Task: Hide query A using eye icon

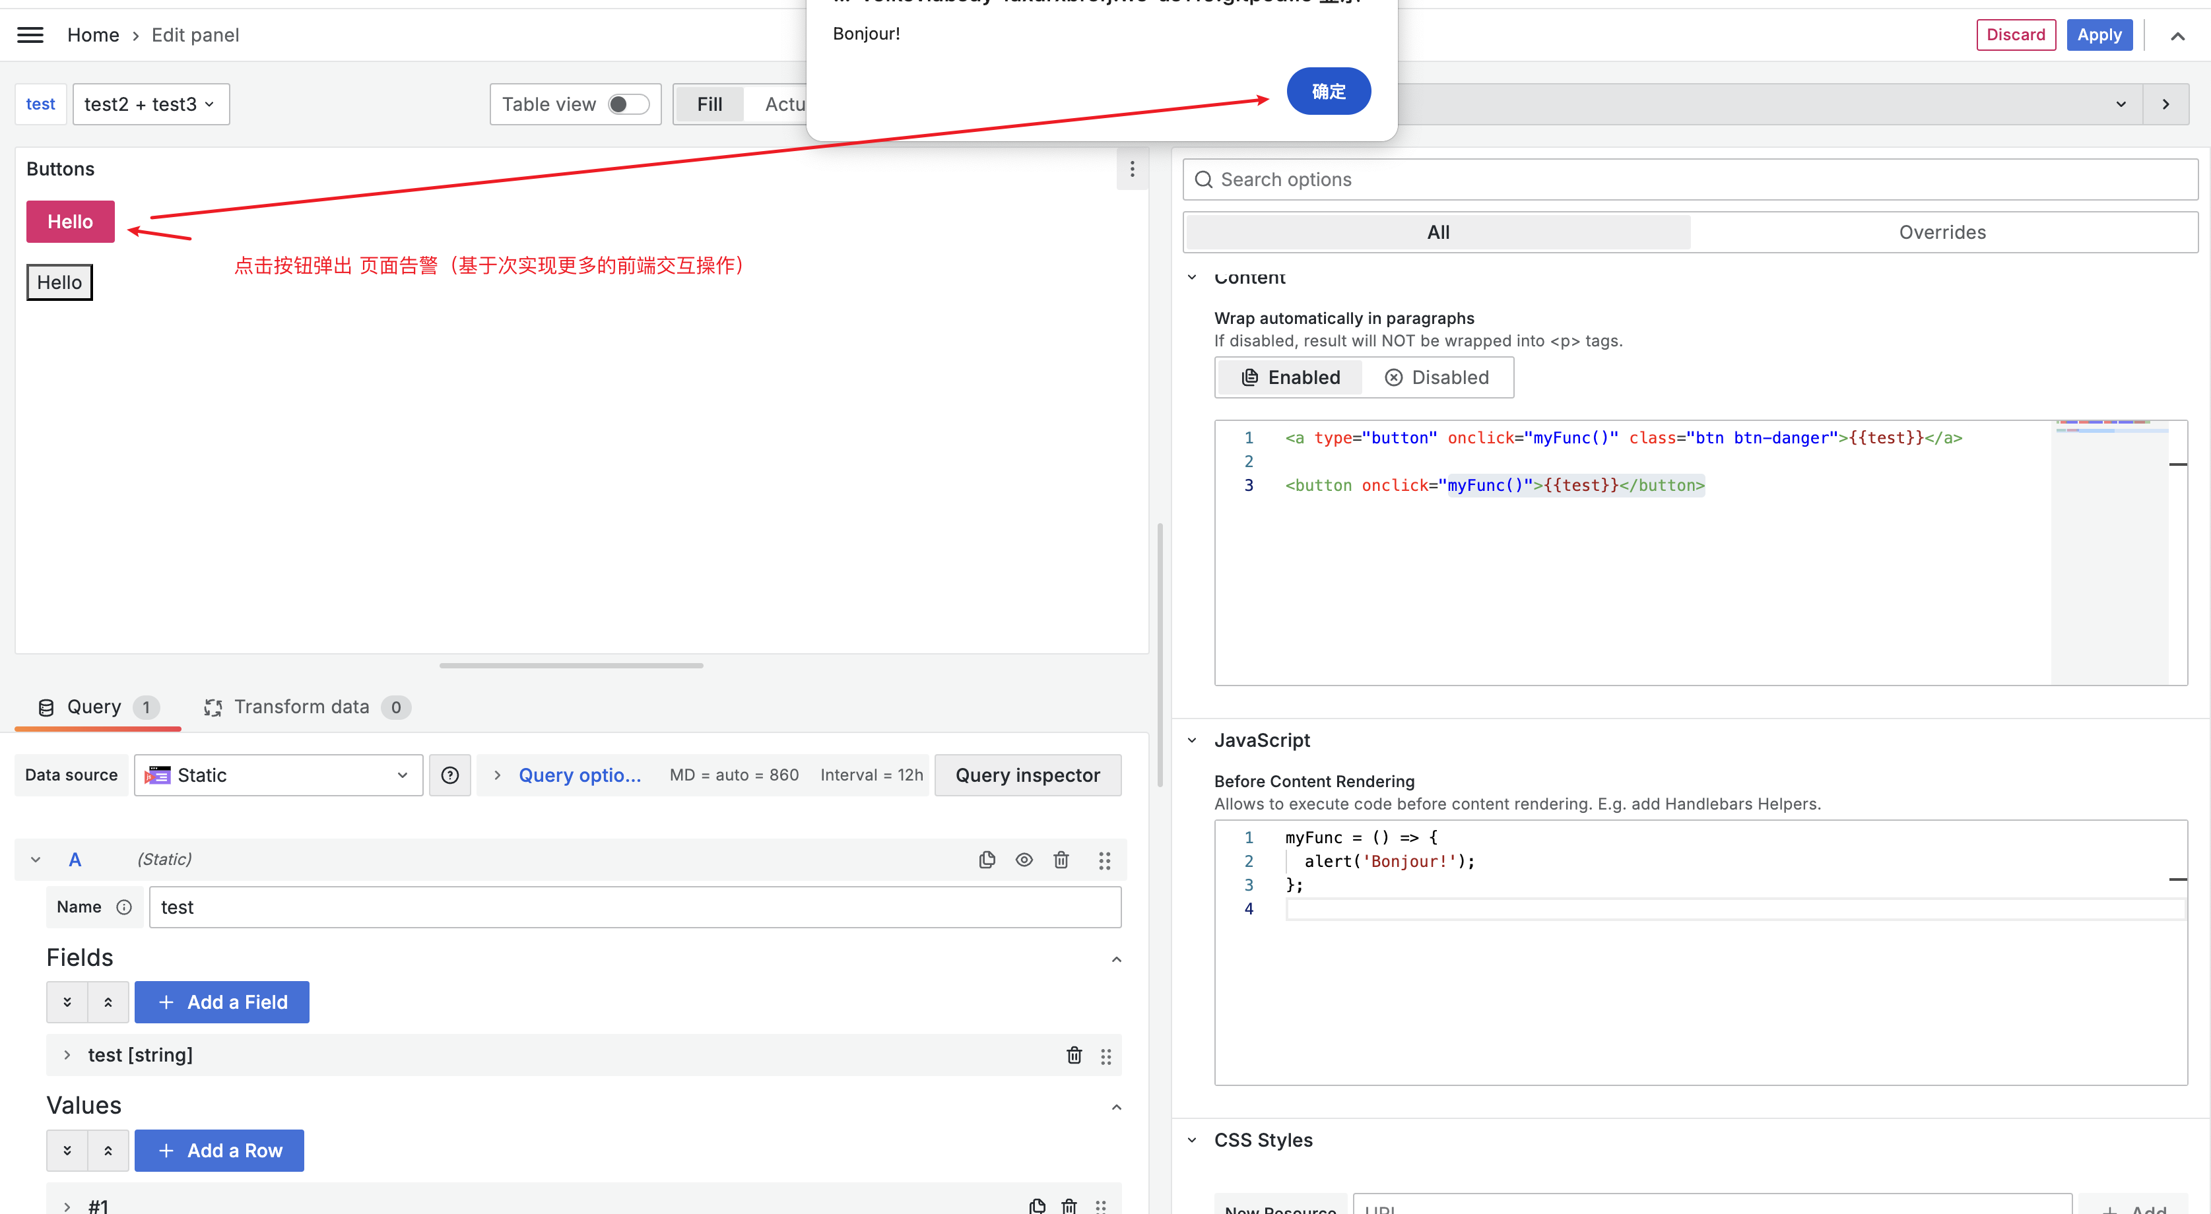Action: click(x=1024, y=860)
